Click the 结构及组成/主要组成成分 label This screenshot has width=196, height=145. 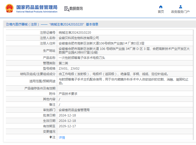coord(38,74)
